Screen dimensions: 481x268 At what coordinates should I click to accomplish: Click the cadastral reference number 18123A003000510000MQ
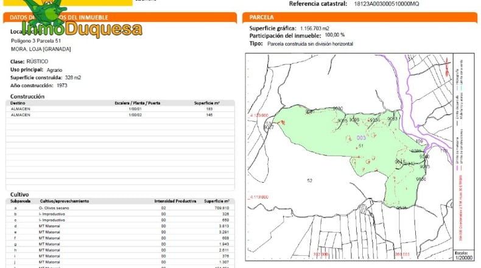point(386,4)
